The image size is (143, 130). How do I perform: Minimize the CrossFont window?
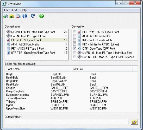click(119, 3)
